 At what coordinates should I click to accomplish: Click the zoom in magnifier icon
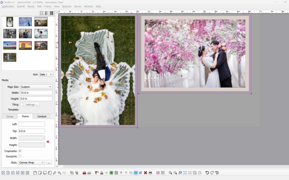(170, 173)
